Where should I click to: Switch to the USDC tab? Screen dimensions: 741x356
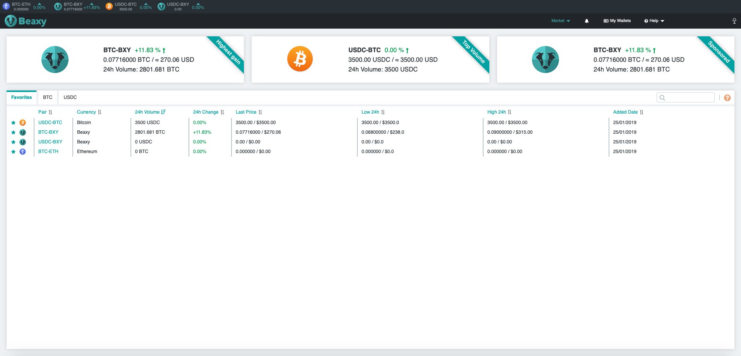70,97
